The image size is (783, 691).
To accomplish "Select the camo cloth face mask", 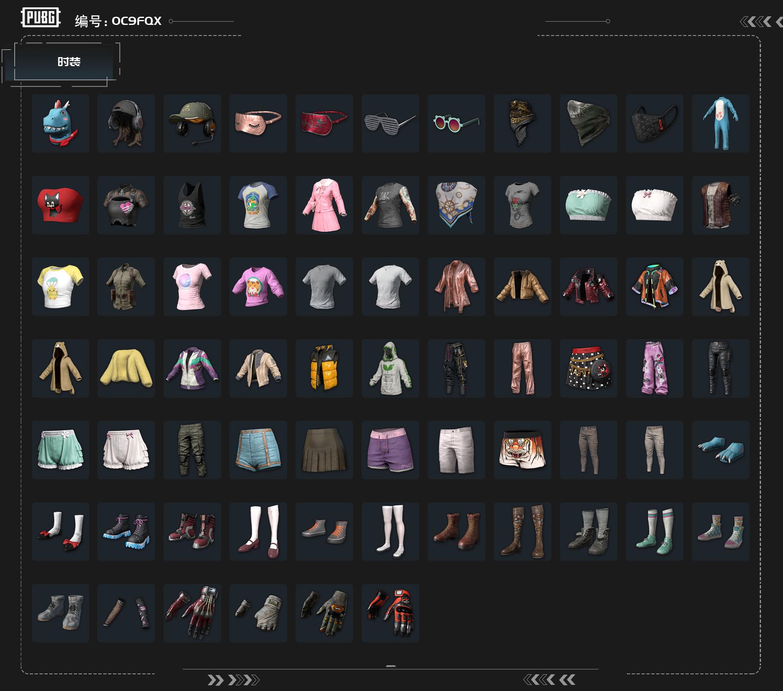I will [x=588, y=123].
